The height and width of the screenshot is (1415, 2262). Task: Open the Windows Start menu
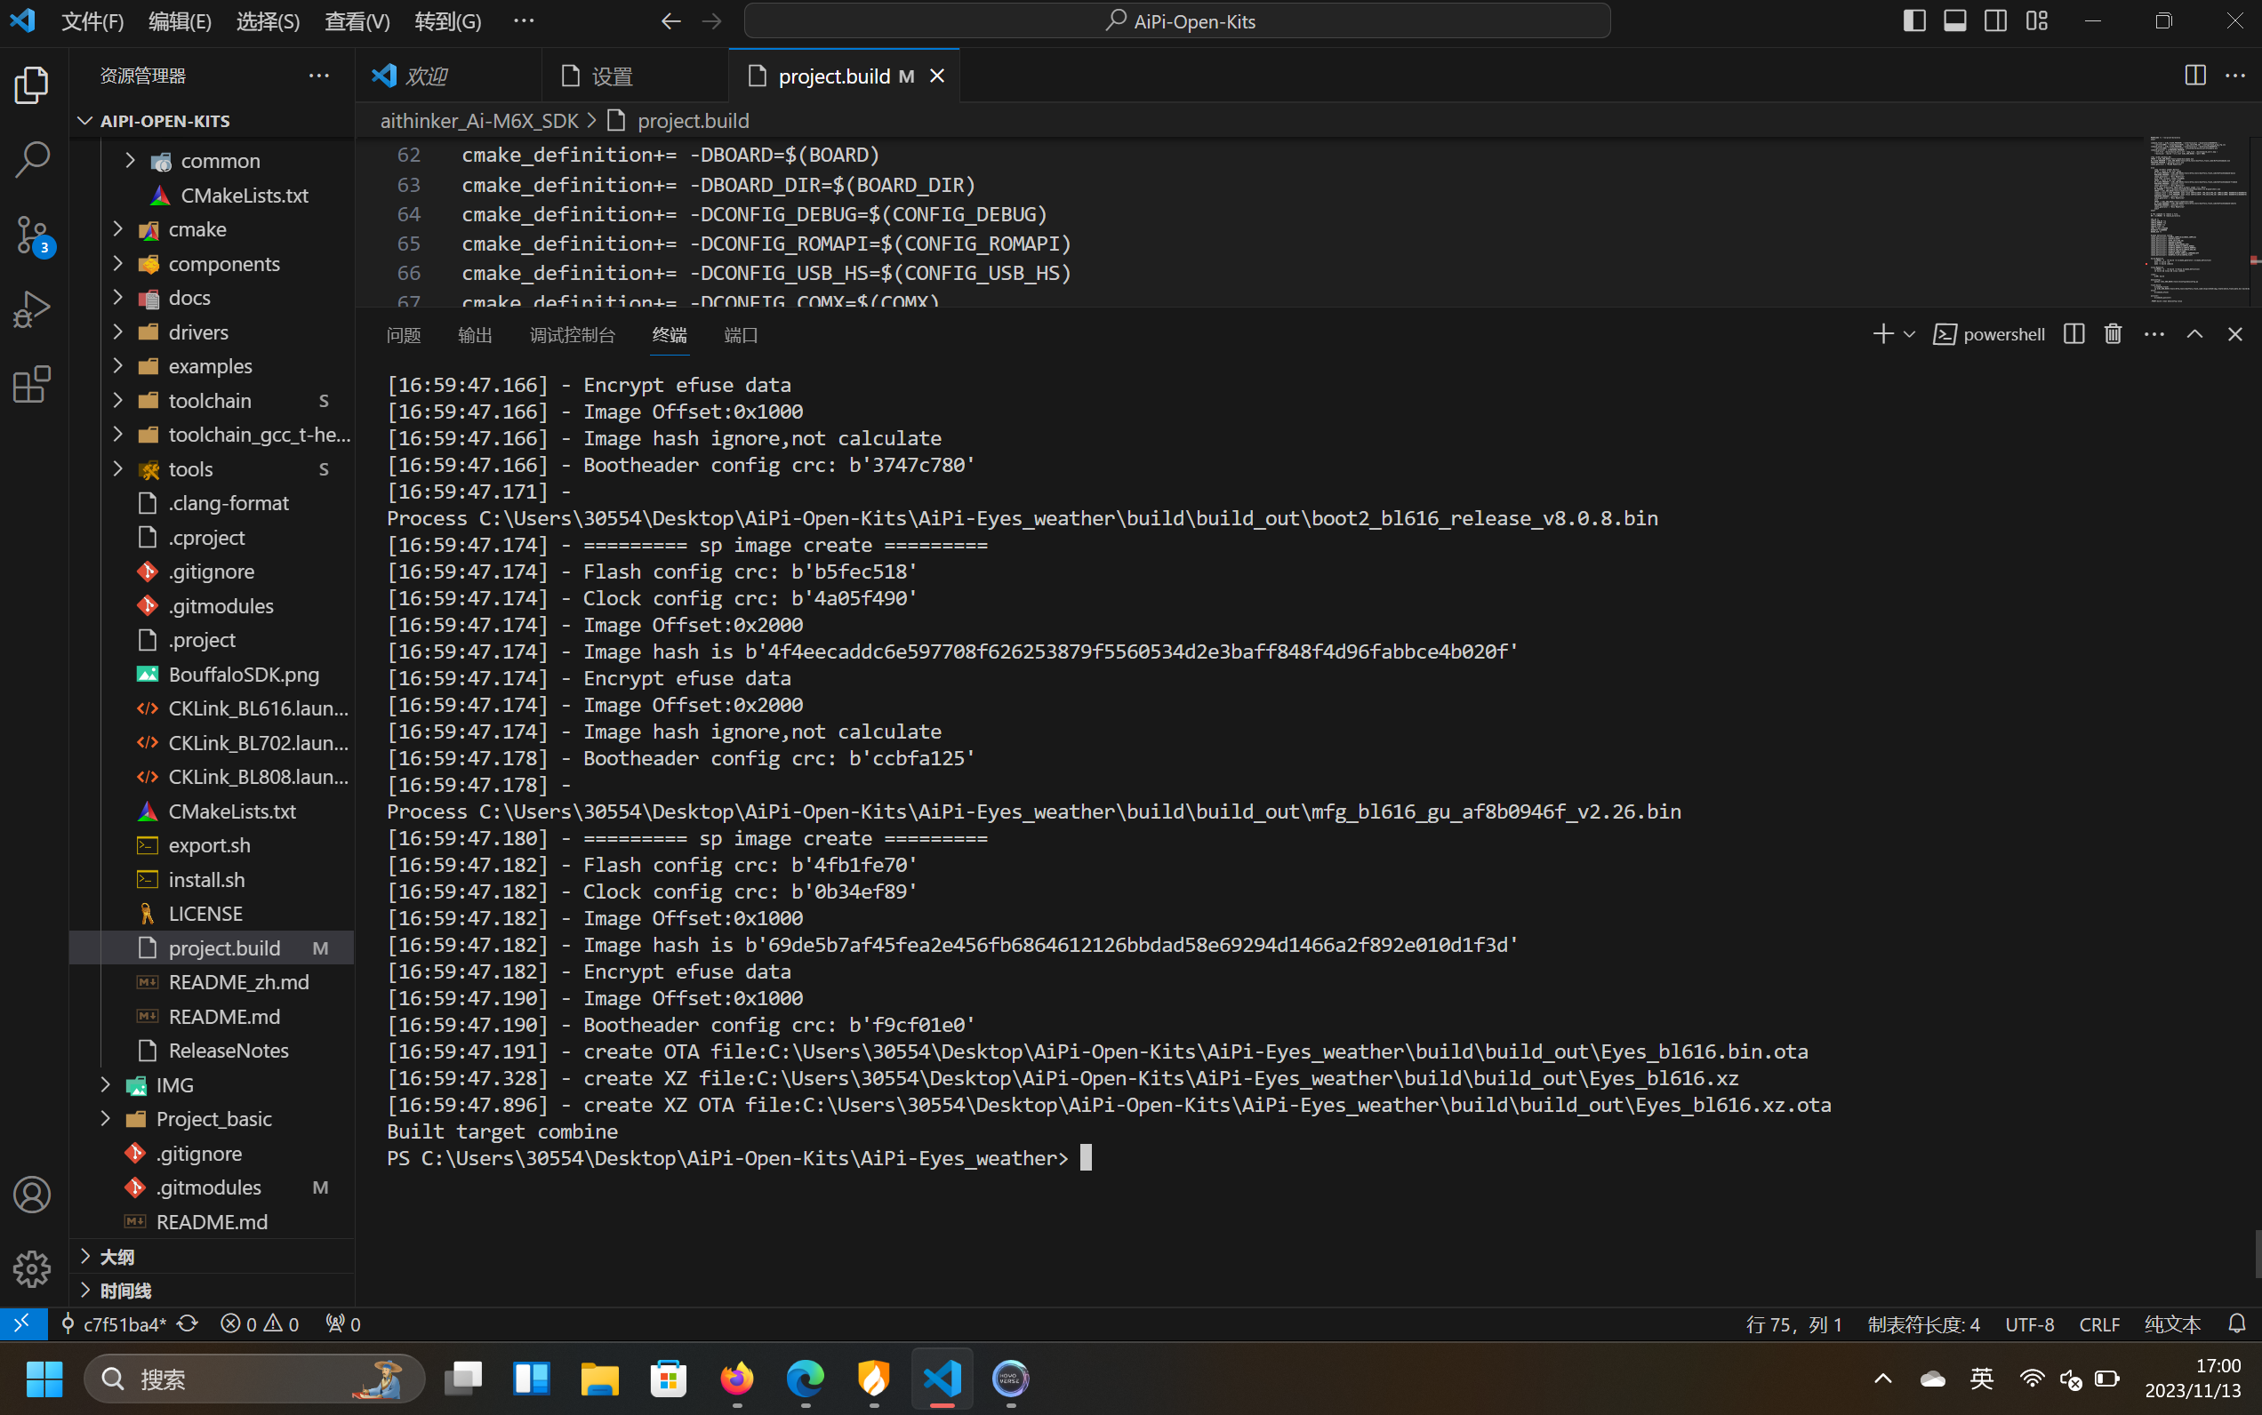click(44, 1378)
